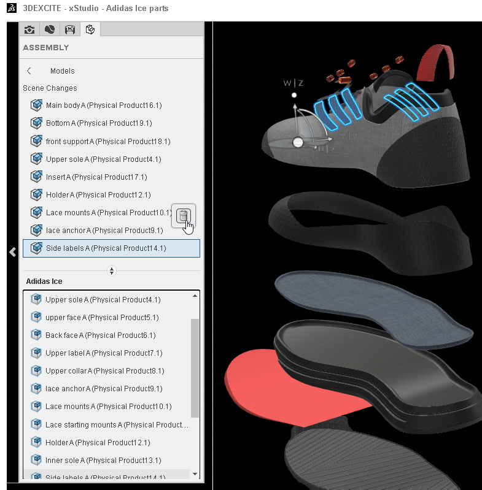Screen dimensions: 482x490
Task: Click Back face A cube icon
Action: coord(36,335)
